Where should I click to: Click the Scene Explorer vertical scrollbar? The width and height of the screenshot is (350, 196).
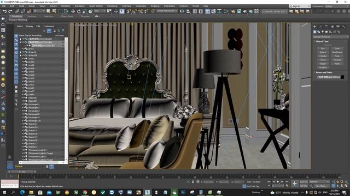click(66, 99)
